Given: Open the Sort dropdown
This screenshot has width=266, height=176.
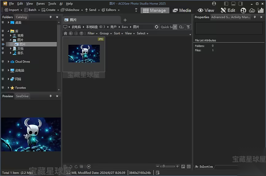Looking at the screenshot, I should 118,34.
